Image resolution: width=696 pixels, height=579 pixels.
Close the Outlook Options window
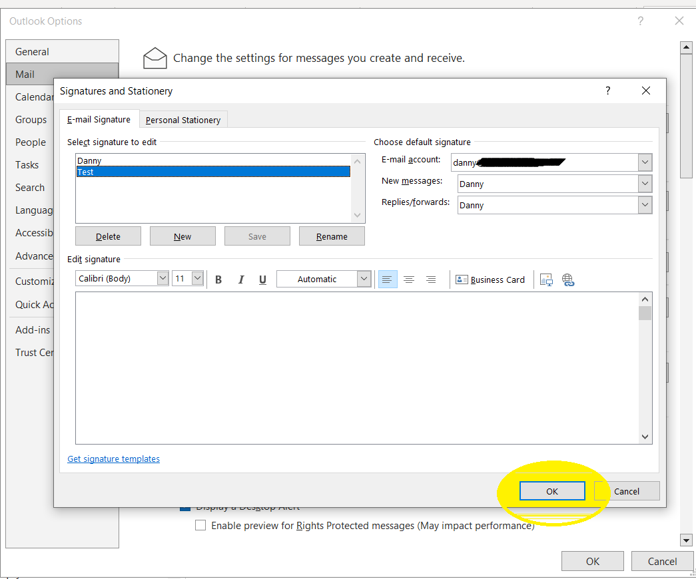tap(679, 21)
